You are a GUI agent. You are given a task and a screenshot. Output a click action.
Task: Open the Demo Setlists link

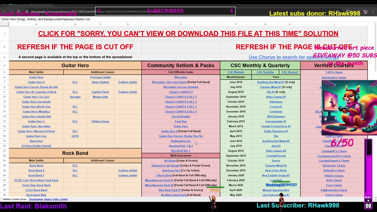[100, 82]
